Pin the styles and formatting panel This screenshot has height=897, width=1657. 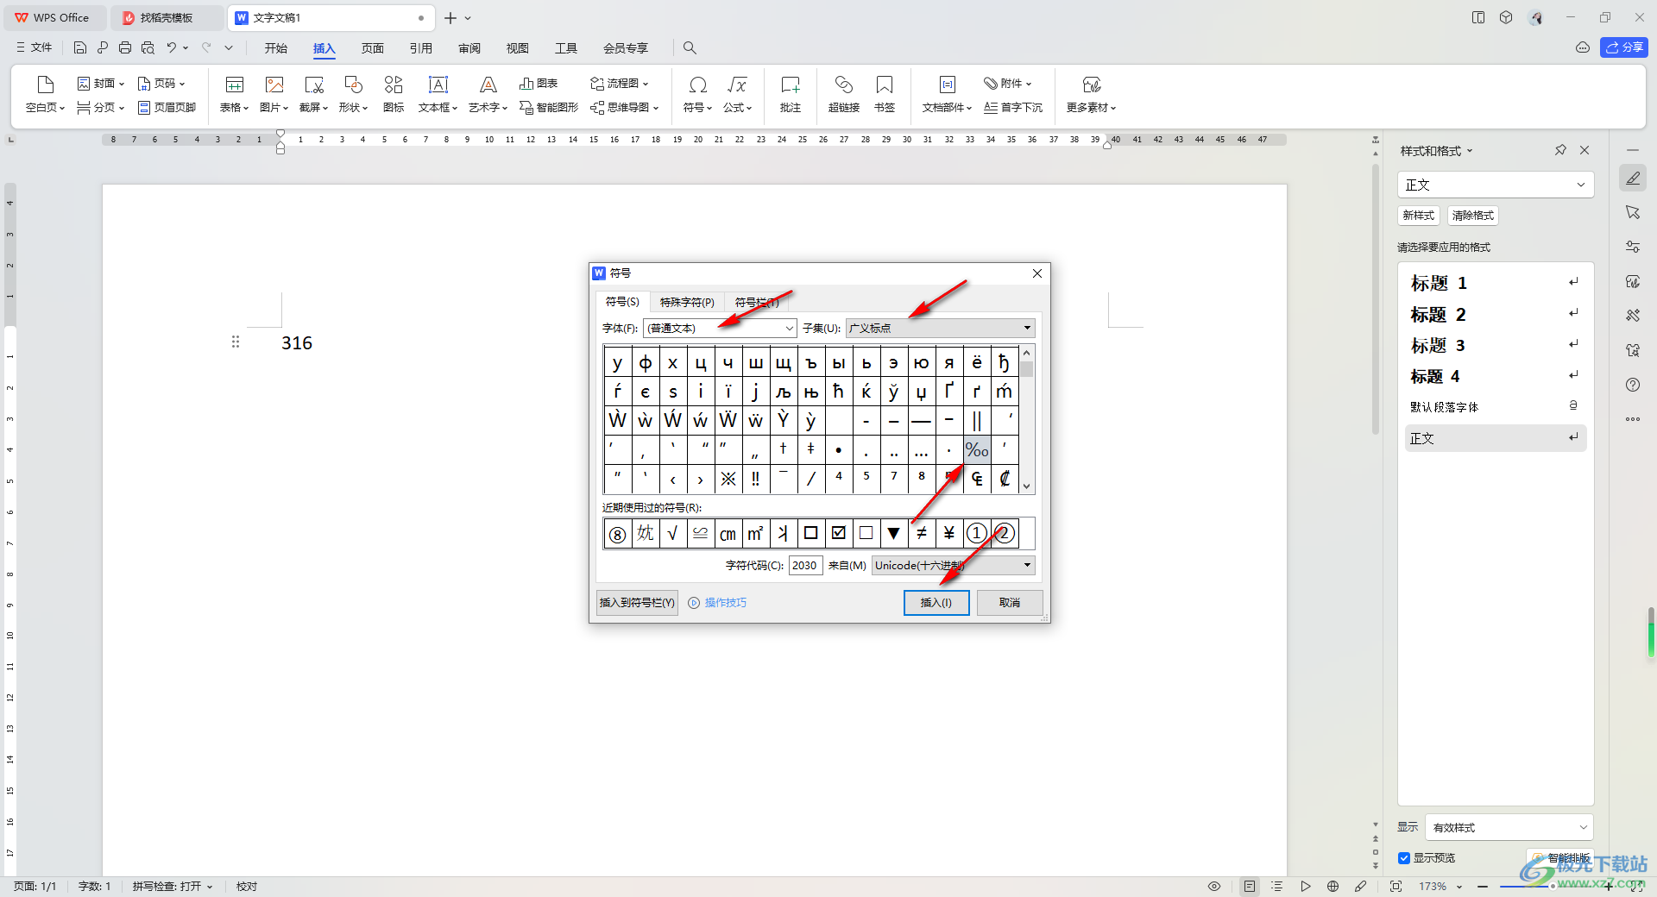1560,150
